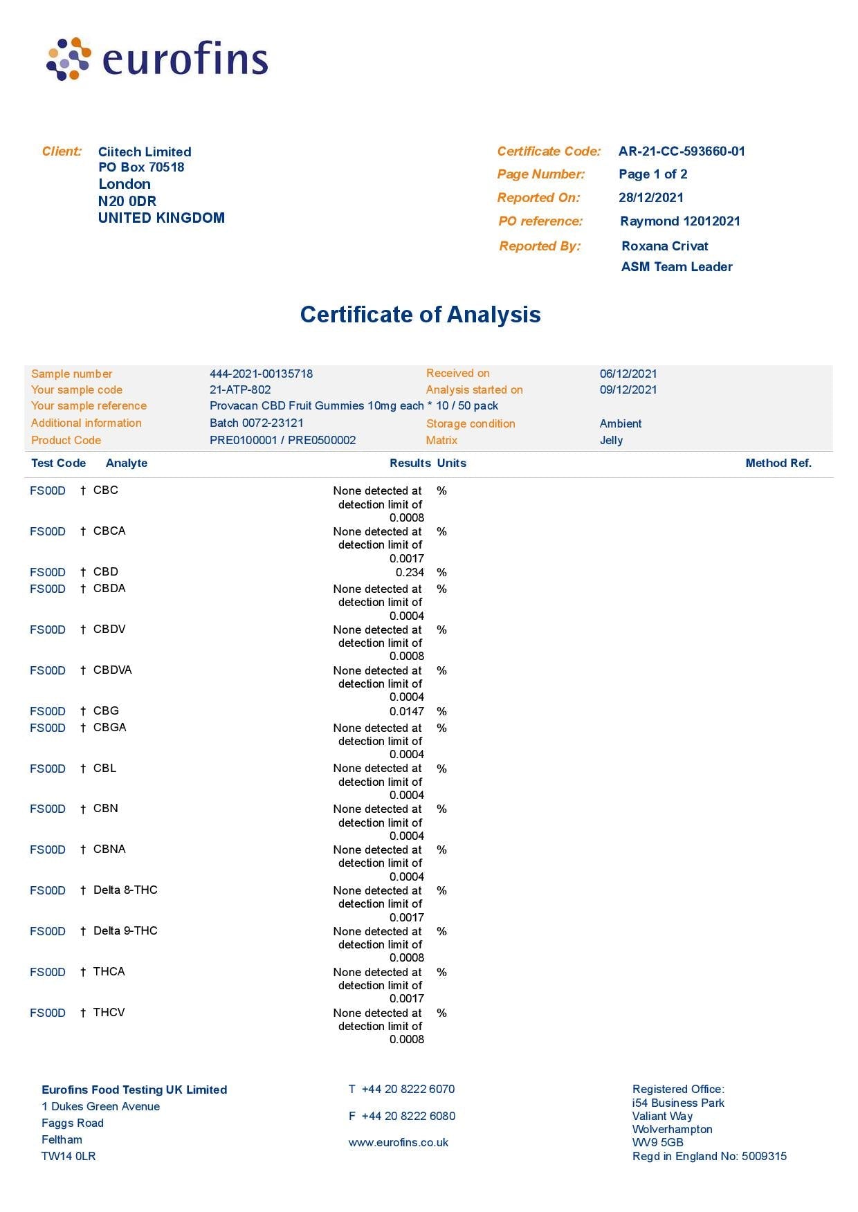
Task: Select the Batch 0072-23121 text
Action: coord(256,423)
